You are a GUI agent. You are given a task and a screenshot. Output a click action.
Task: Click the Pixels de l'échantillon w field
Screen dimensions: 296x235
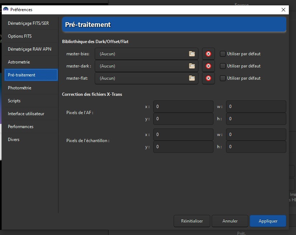[x=256, y=135]
